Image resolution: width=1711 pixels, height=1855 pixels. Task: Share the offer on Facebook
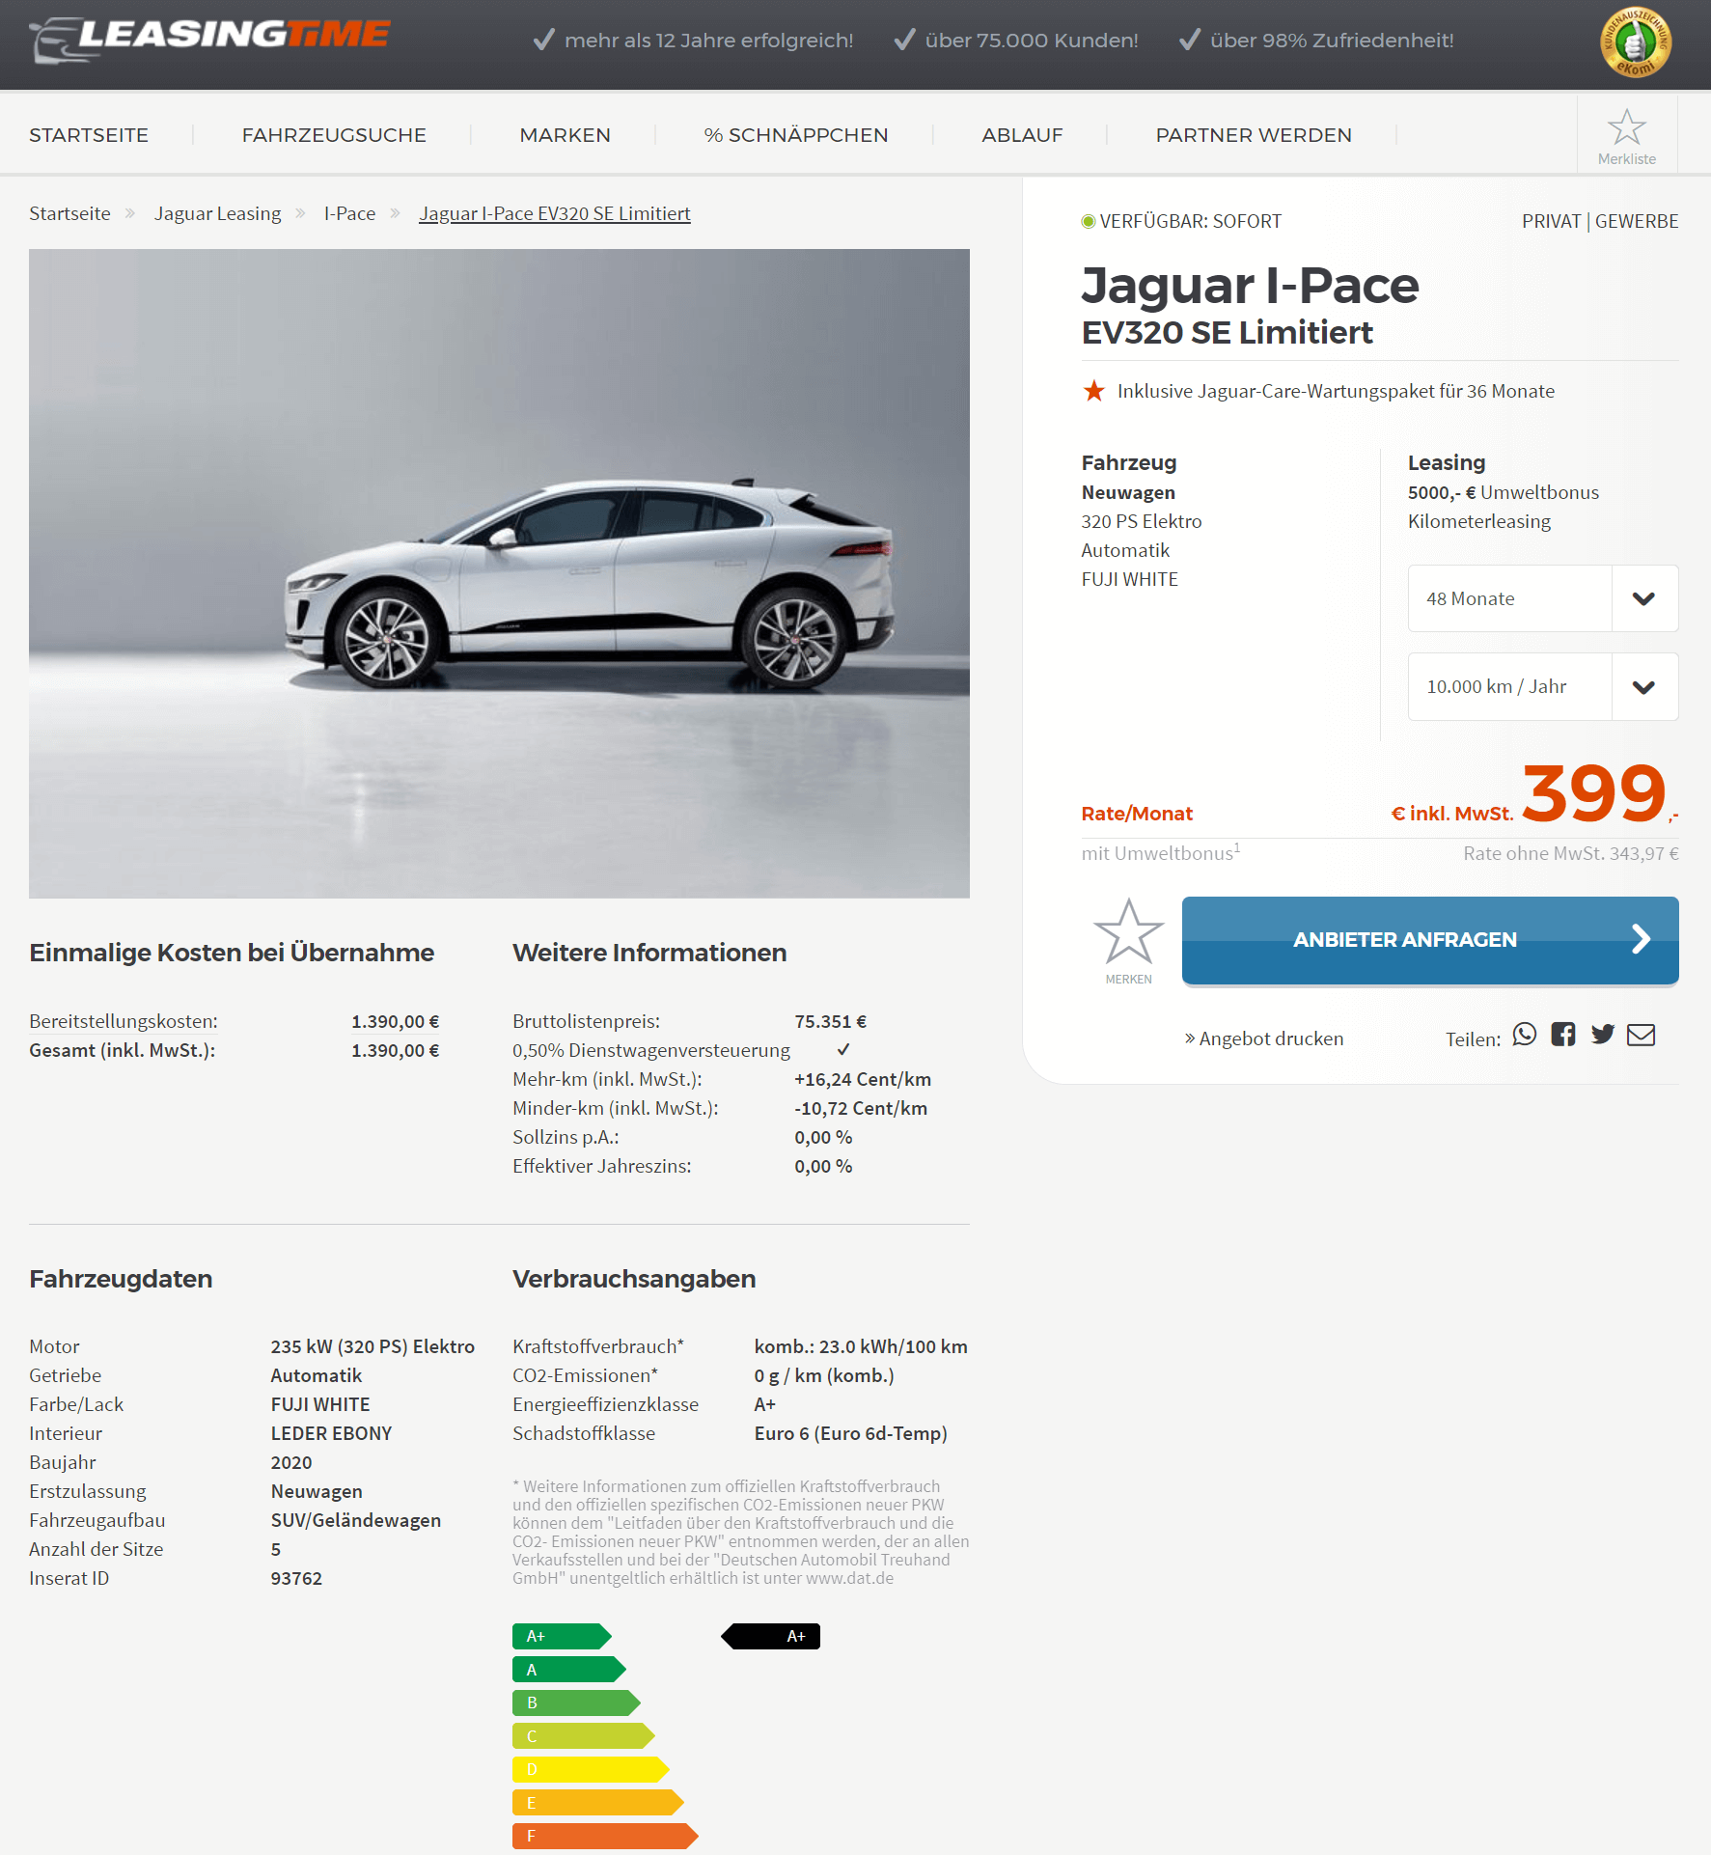click(1563, 1035)
